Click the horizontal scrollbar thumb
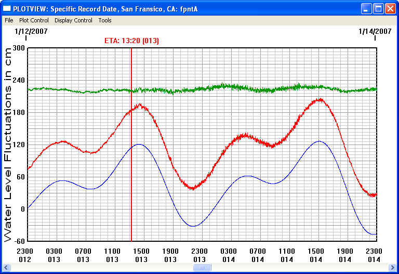399x274 pixels. (x=202, y=267)
